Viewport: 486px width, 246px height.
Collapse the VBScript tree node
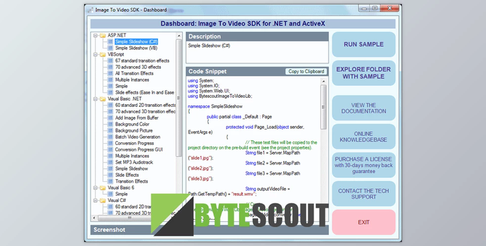click(95, 54)
